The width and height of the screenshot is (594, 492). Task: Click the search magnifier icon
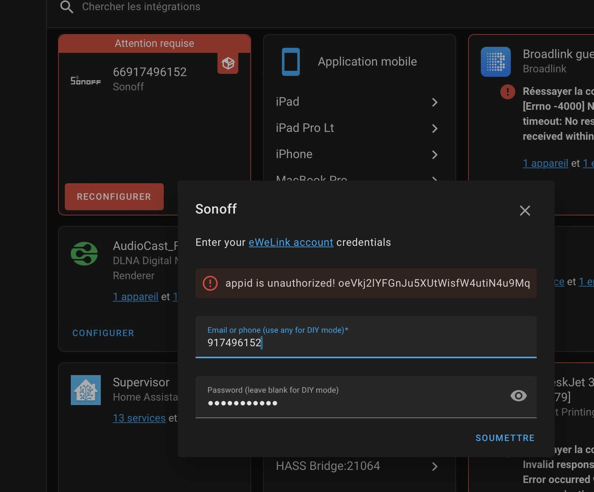[x=67, y=7]
